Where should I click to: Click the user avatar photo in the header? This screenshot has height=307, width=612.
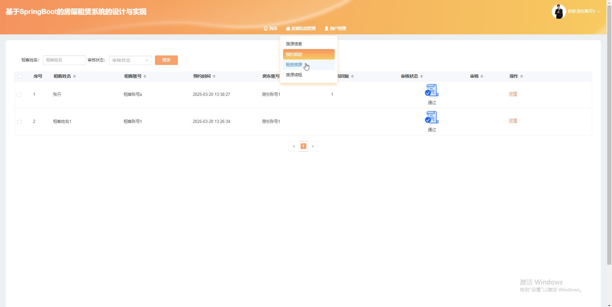[x=558, y=11]
